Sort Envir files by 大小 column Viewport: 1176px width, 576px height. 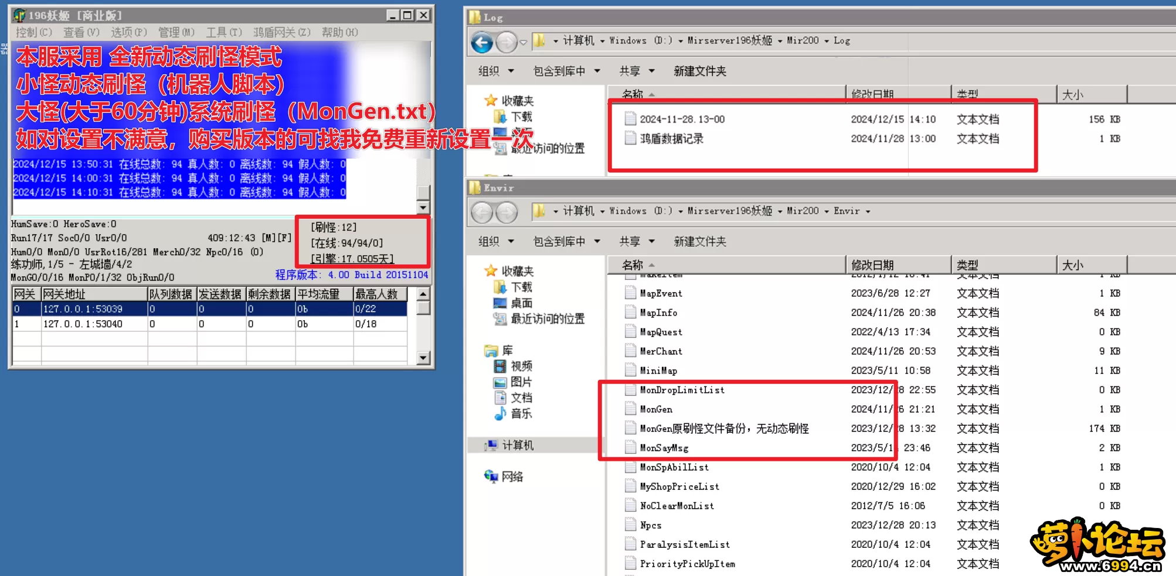click(x=1092, y=265)
